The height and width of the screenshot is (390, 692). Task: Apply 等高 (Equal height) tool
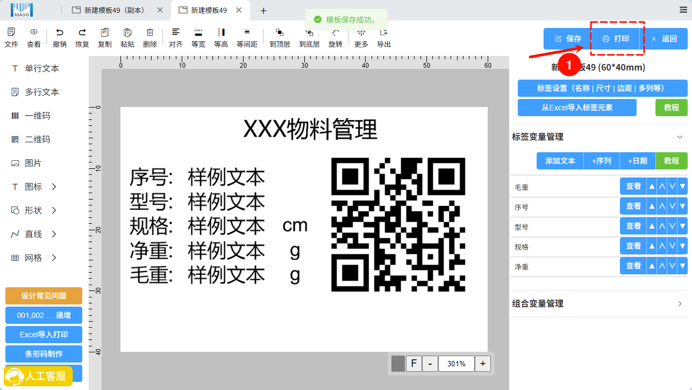click(x=221, y=38)
